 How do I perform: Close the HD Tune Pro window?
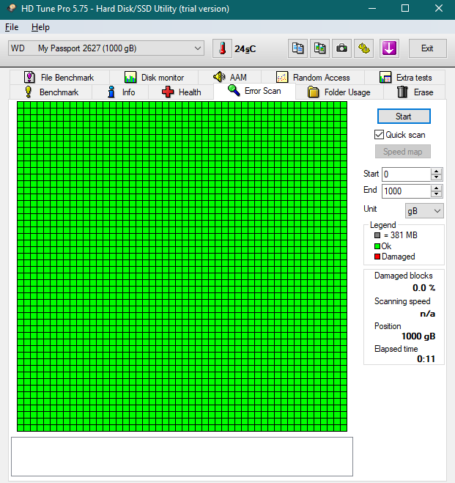pos(439,8)
